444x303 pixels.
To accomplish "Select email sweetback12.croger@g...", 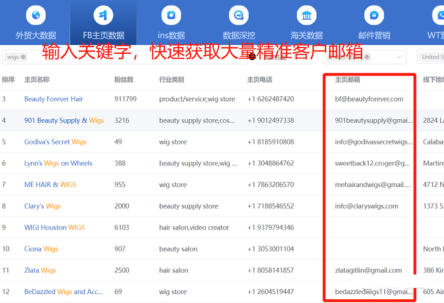I will pyautogui.click(x=372, y=164).
